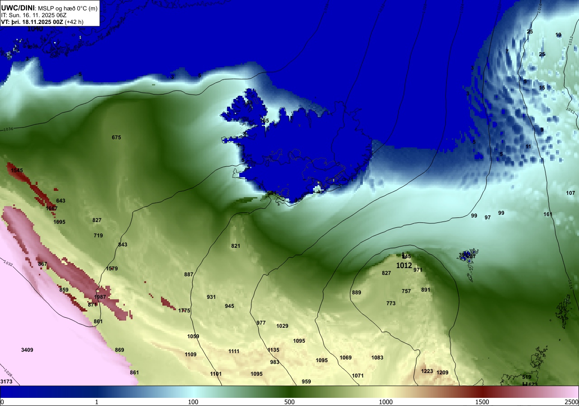The width and height of the screenshot is (579, 406).
Task: Select the 891 value label
Action: [426, 290]
